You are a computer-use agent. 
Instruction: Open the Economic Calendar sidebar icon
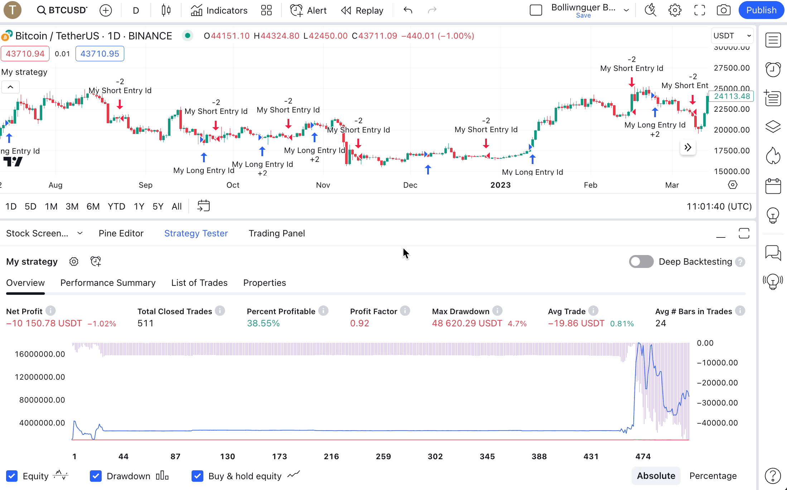(x=773, y=186)
